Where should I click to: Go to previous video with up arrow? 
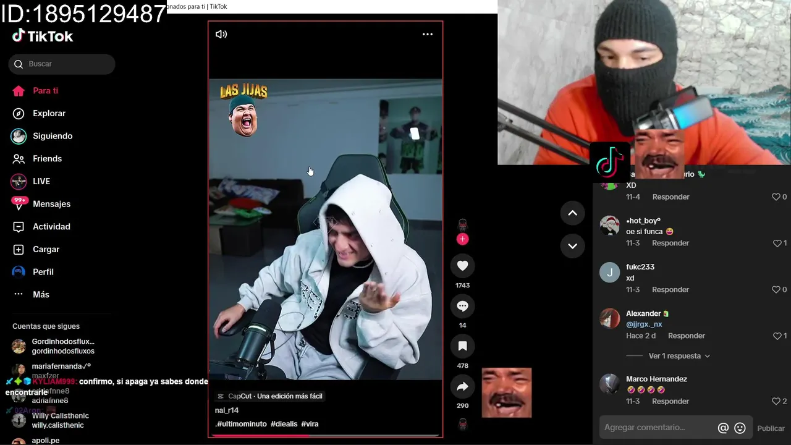coord(573,213)
